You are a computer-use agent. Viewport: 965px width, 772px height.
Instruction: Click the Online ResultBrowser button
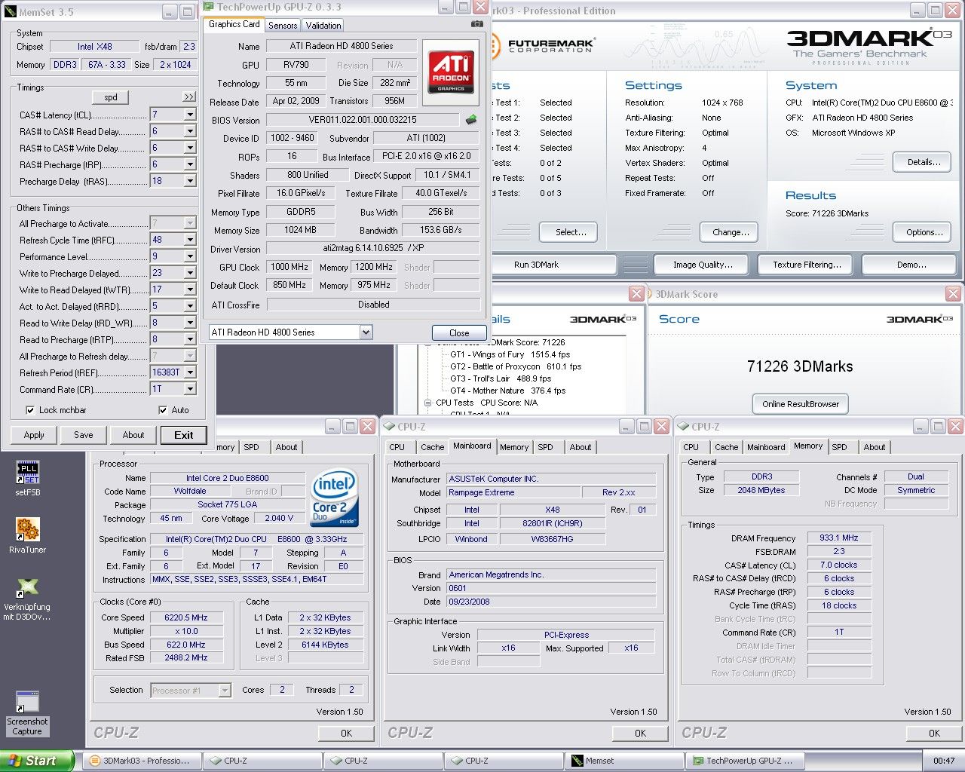pos(801,404)
